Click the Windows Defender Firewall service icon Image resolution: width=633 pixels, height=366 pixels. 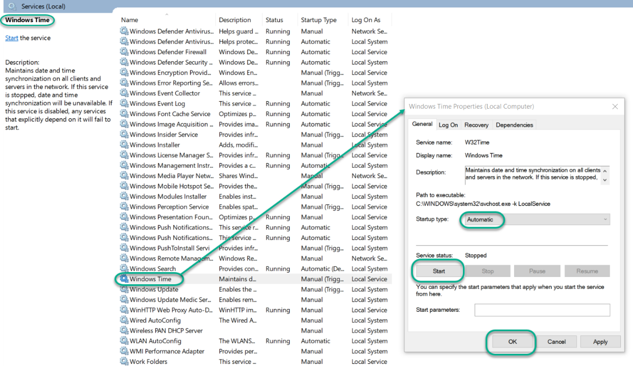pyautogui.click(x=125, y=52)
